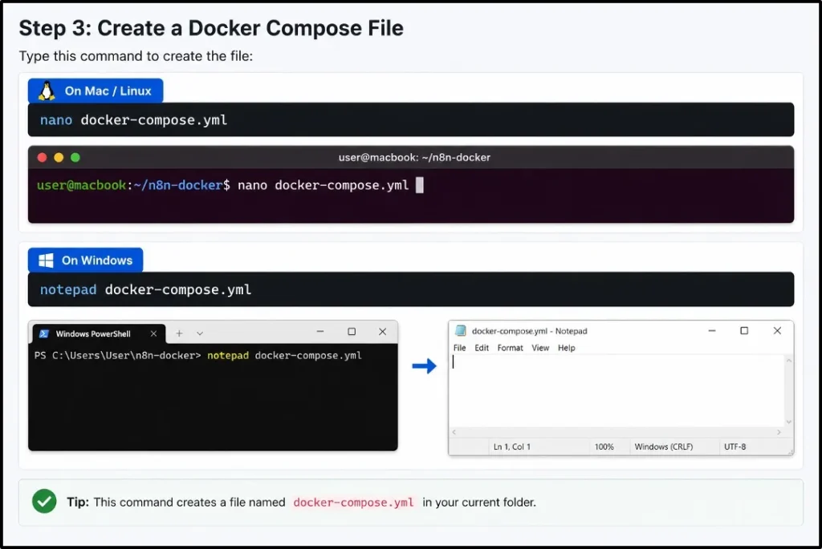
Task: Open Notepad Edit menu
Action: click(482, 348)
